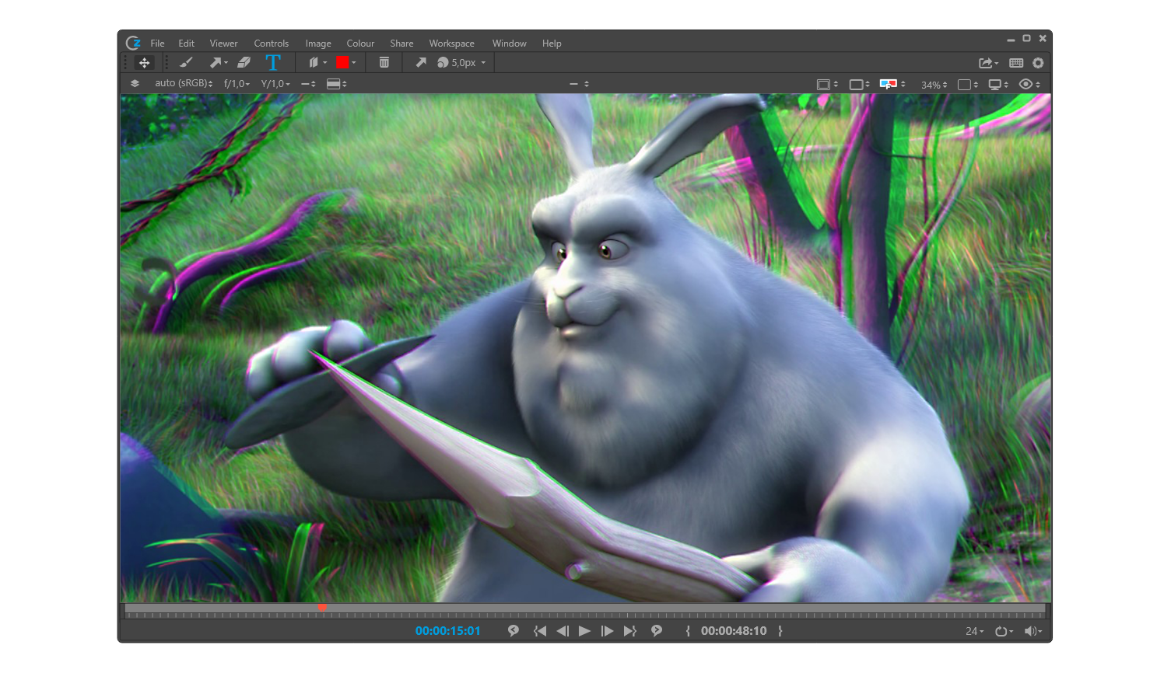The width and height of the screenshot is (1164, 673).
Task: Open the File menu
Action: (x=157, y=44)
